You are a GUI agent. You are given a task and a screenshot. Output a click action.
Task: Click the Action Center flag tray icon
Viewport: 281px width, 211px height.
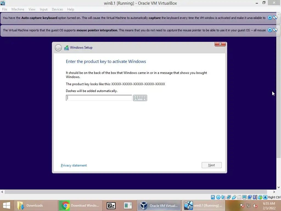click(x=242, y=206)
